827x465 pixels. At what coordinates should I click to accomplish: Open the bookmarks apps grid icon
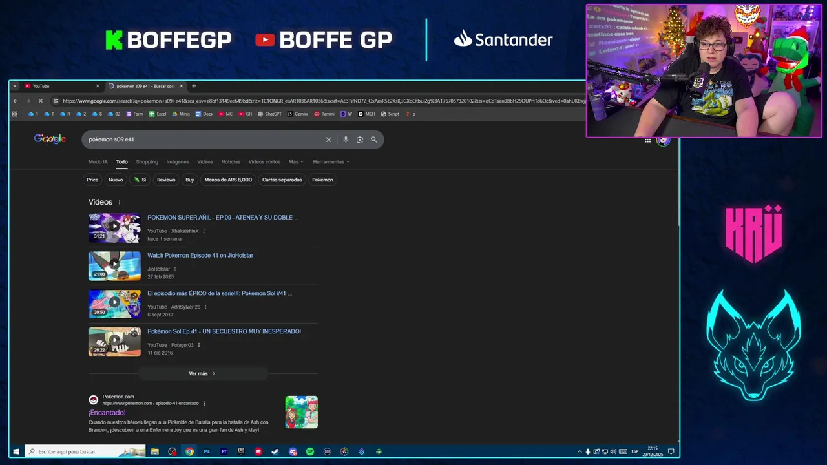click(x=15, y=114)
